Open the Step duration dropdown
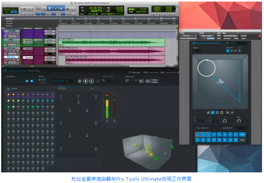264x183 pixels. [239, 128]
